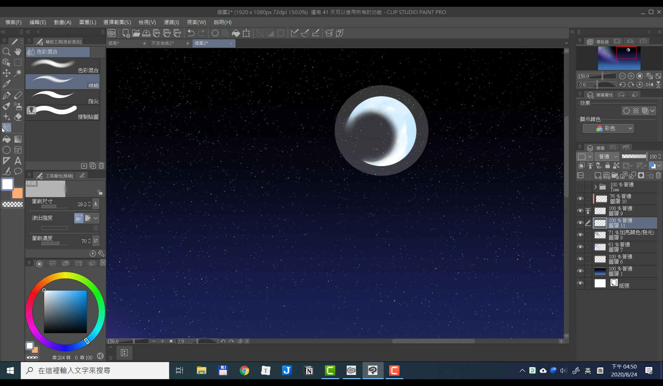This screenshot has width=663, height=386.
Task: Select the Magnifier zoom tool
Action: 6,52
